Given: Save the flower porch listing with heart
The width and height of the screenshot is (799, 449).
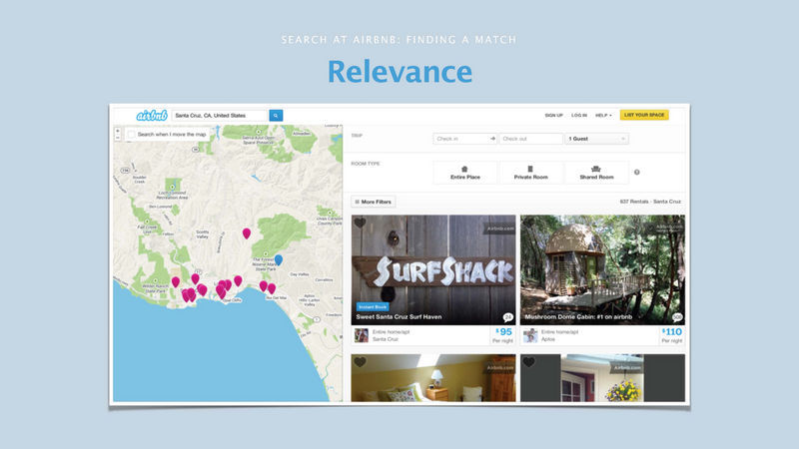Looking at the screenshot, I should [529, 362].
